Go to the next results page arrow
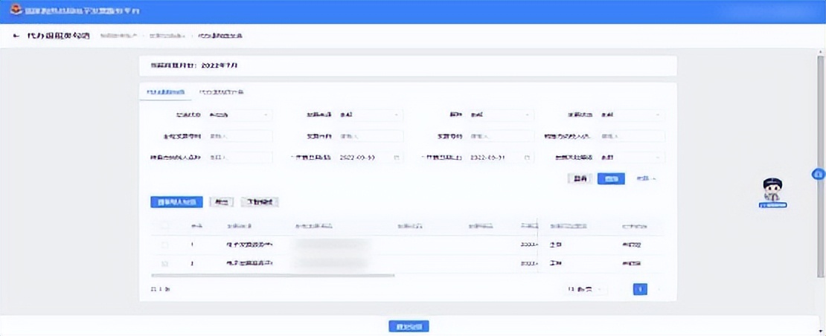The height and width of the screenshot is (336, 826). (x=659, y=289)
